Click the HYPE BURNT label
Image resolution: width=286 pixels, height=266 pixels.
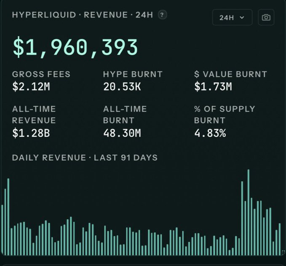(133, 74)
